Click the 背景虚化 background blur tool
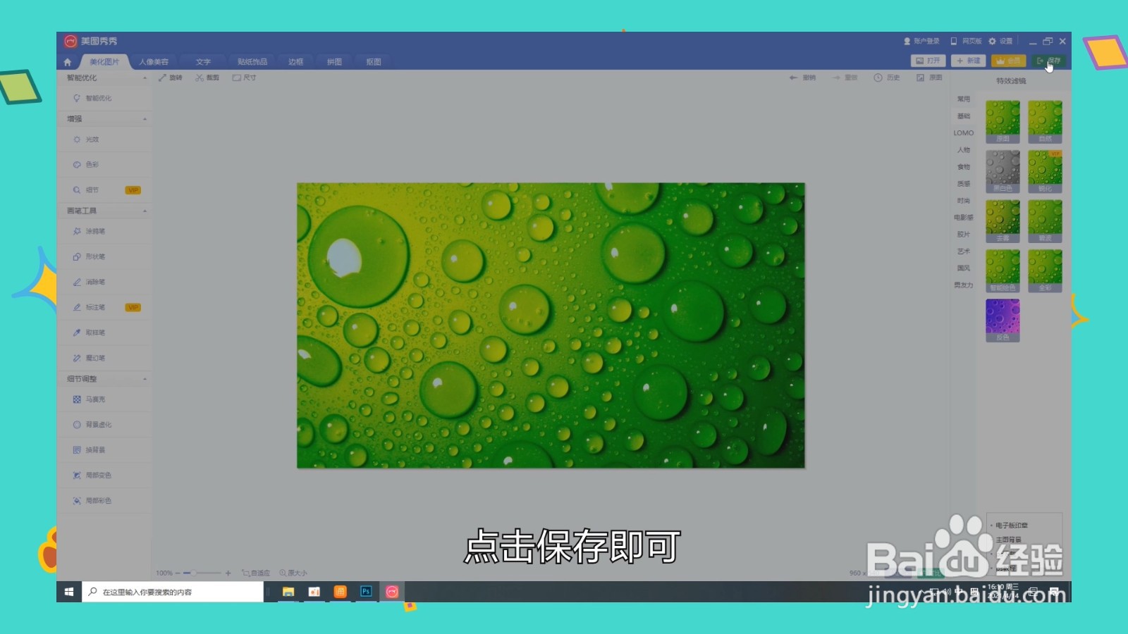This screenshot has height=634, width=1128. 99,424
